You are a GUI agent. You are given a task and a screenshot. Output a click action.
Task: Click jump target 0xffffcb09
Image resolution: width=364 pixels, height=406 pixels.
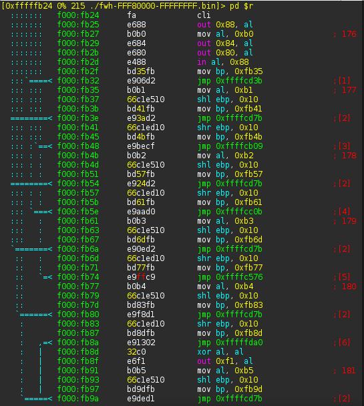(x=239, y=146)
